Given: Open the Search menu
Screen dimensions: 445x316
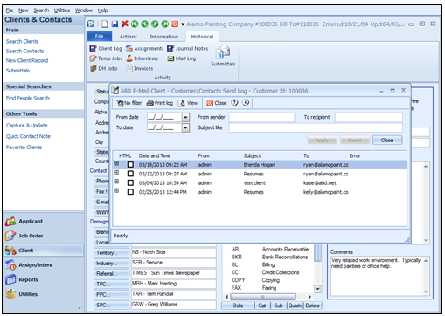Looking at the screenshot, I should coord(41,10).
